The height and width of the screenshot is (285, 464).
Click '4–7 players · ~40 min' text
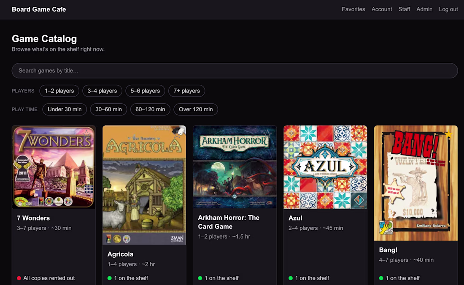406,260
